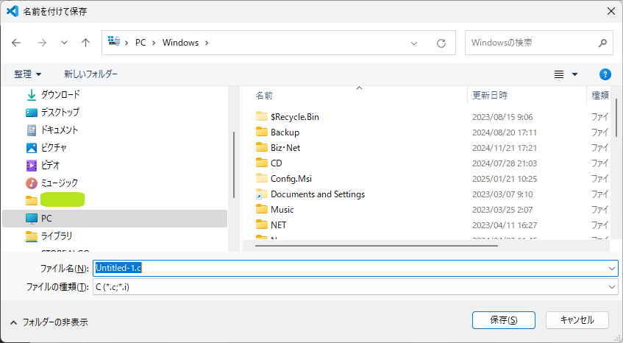Sort by 種類 column header
The height and width of the screenshot is (343, 623).
600,96
